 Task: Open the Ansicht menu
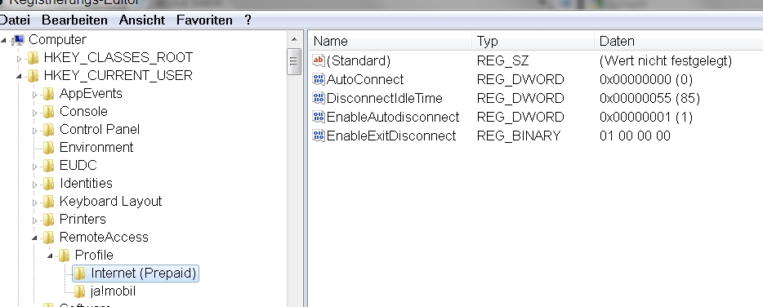tap(142, 20)
